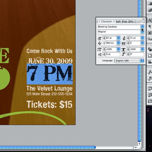
Task: Click the leading icon in Character panel
Action: (124, 38)
